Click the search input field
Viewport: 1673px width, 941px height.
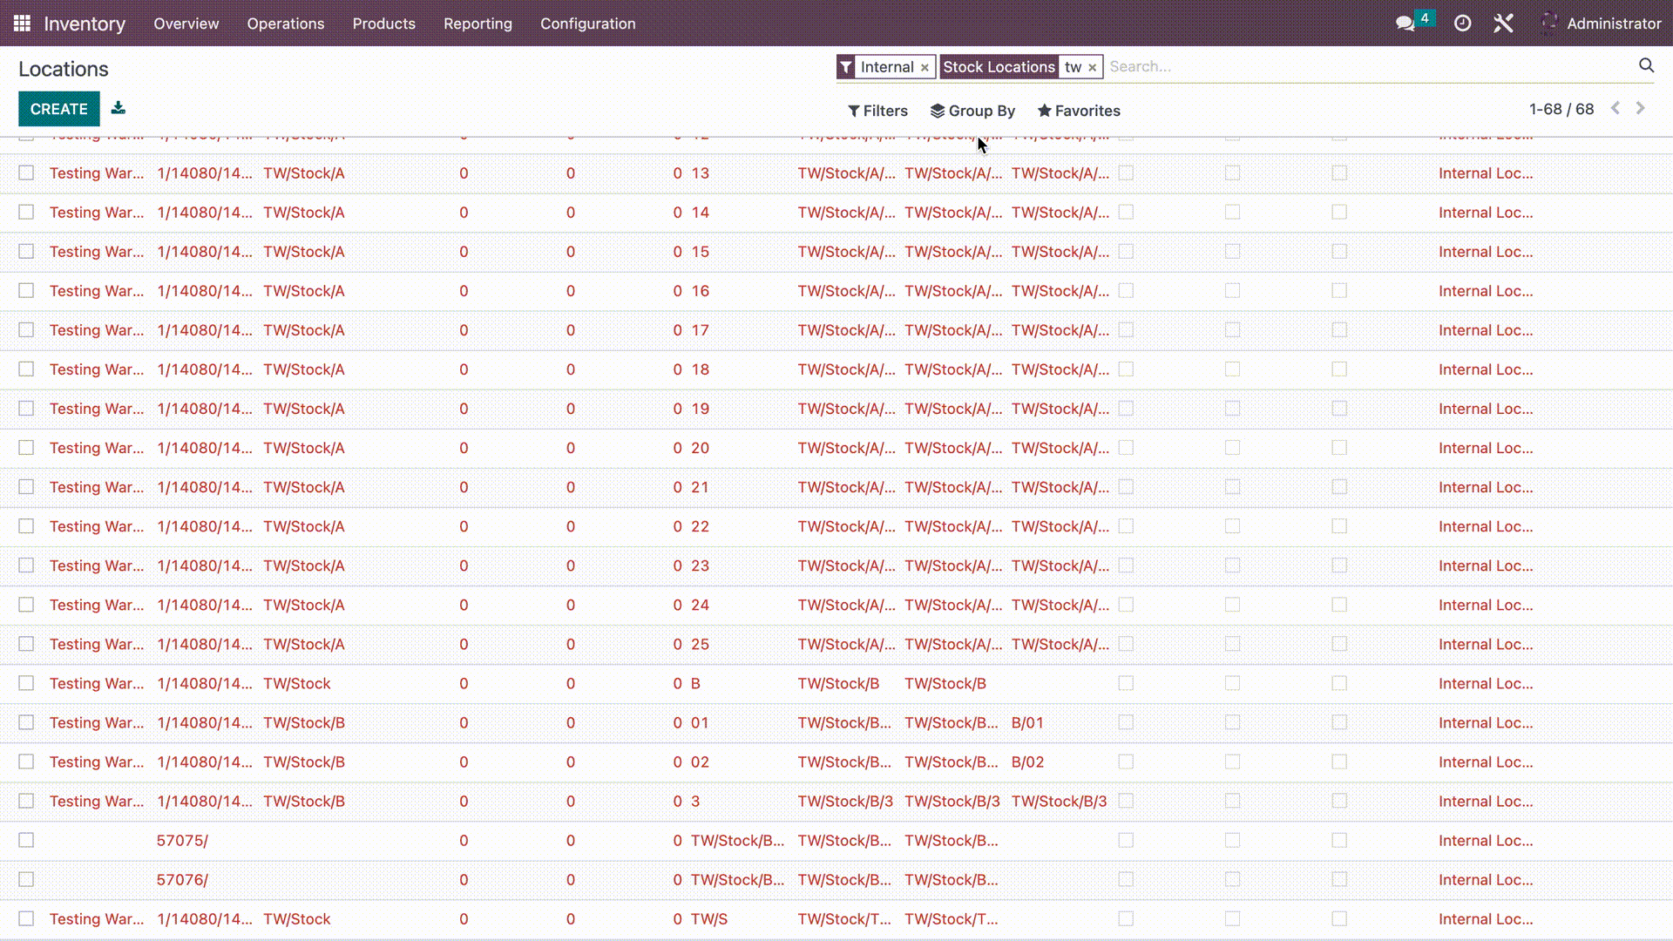[1374, 66]
